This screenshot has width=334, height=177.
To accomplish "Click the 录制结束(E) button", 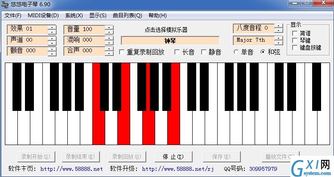I will pyautogui.click(x=81, y=157).
